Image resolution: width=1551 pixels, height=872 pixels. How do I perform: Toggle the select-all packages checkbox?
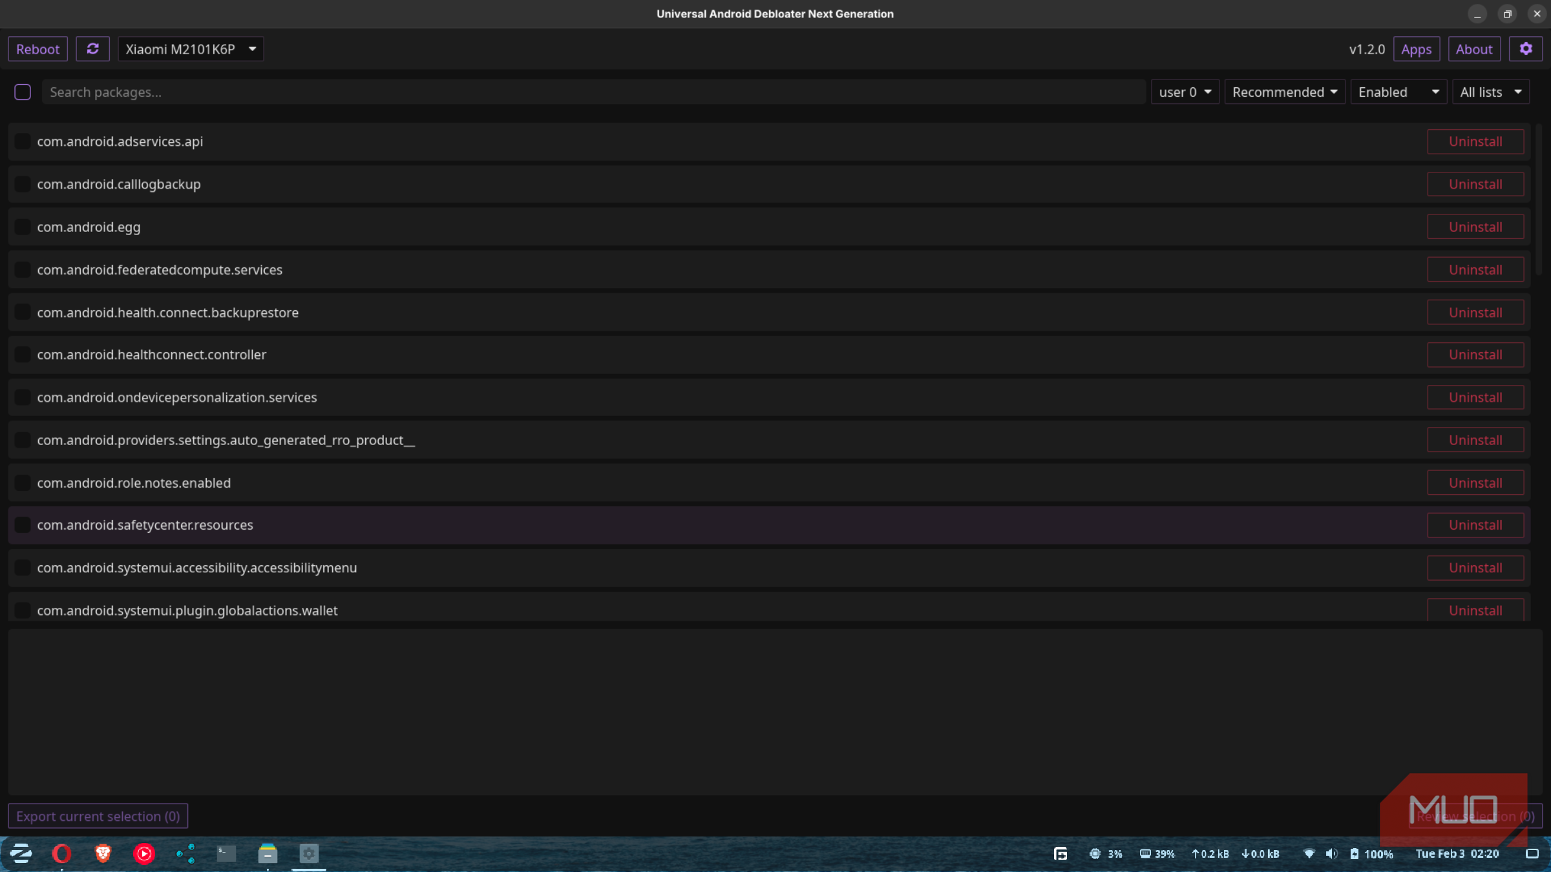[x=23, y=92]
